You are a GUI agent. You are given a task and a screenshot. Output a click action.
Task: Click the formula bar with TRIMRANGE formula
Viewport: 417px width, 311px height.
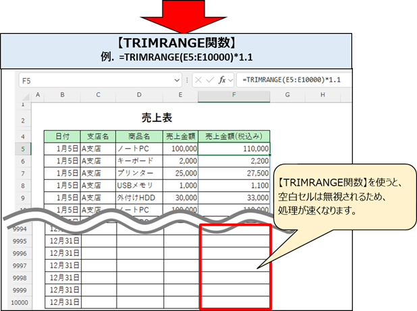pos(297,79)
